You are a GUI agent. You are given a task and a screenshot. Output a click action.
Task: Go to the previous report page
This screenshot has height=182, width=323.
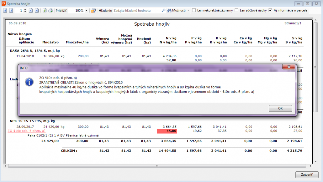coord(11,11)
